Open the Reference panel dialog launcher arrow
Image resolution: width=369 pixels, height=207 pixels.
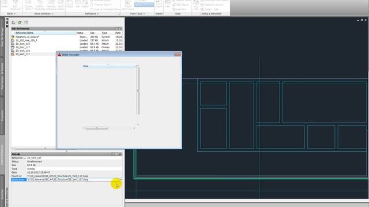pos(119,14)
